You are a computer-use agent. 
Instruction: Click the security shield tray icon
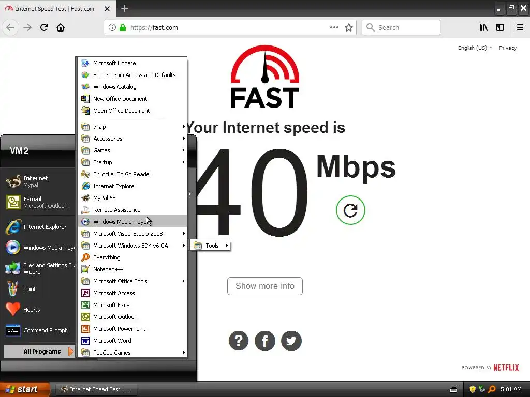coord(473,389)
